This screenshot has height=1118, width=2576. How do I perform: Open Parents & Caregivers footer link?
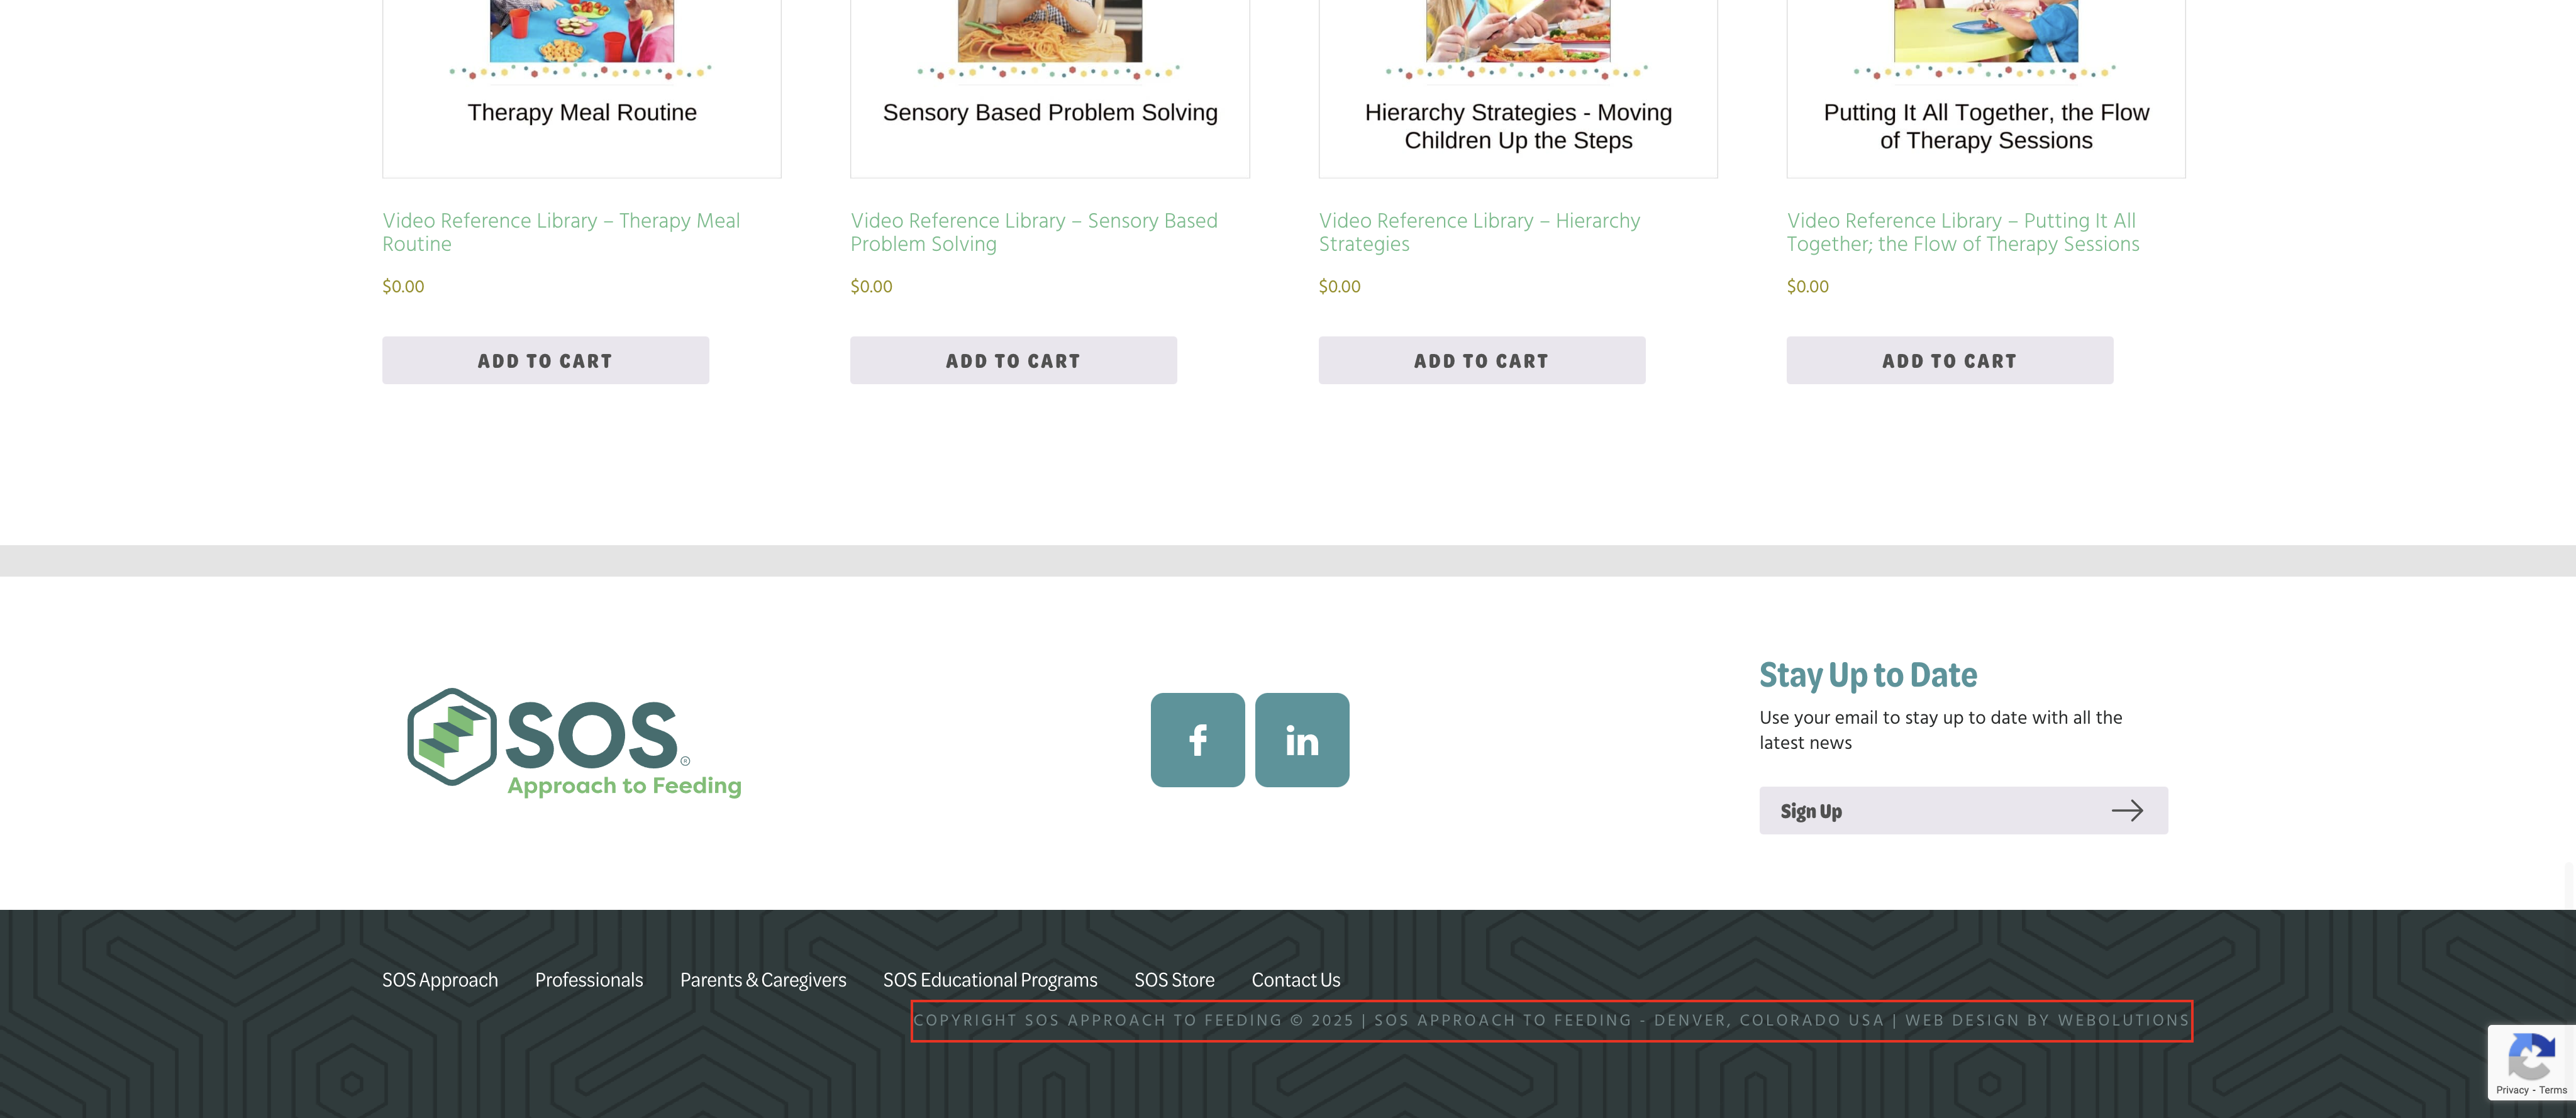(x=762, y=980)
